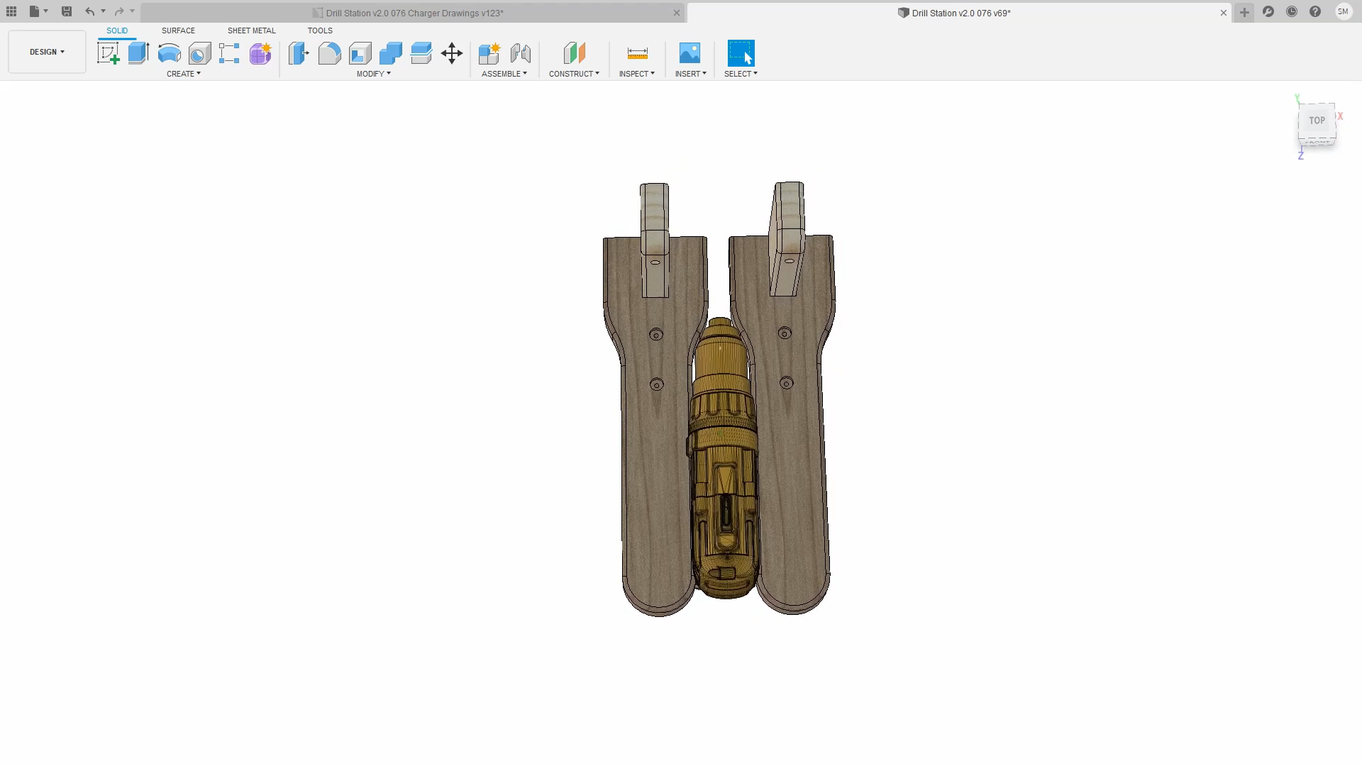
Task: Click the TOP face of ViewCube
Action: coord(1317,121)
